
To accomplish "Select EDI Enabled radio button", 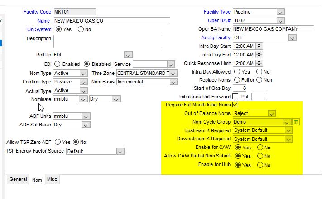I will pyautogui.click(x=58, y=64).
